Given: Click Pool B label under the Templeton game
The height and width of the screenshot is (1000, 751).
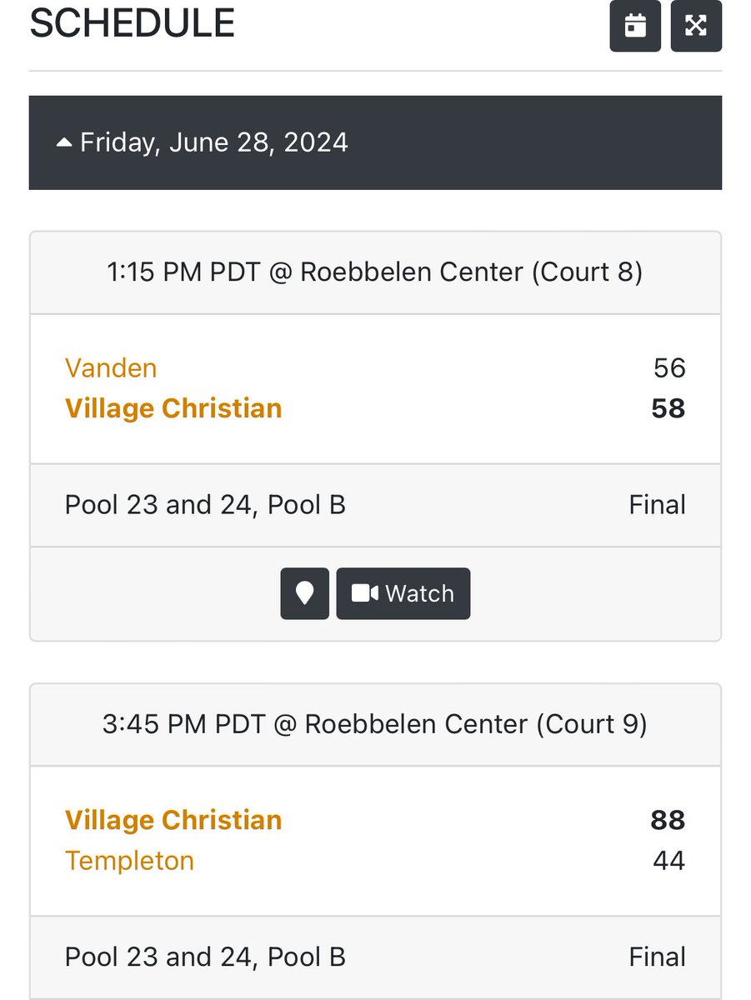Looking at the screenshot, I should click(307, 957).
